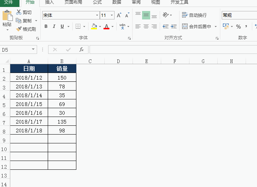Screen dimensions: 257x187
Task: Open font group dialog launcher
Action: point(129,38)
